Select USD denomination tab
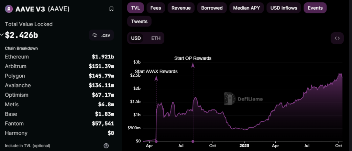 (136, 38)
